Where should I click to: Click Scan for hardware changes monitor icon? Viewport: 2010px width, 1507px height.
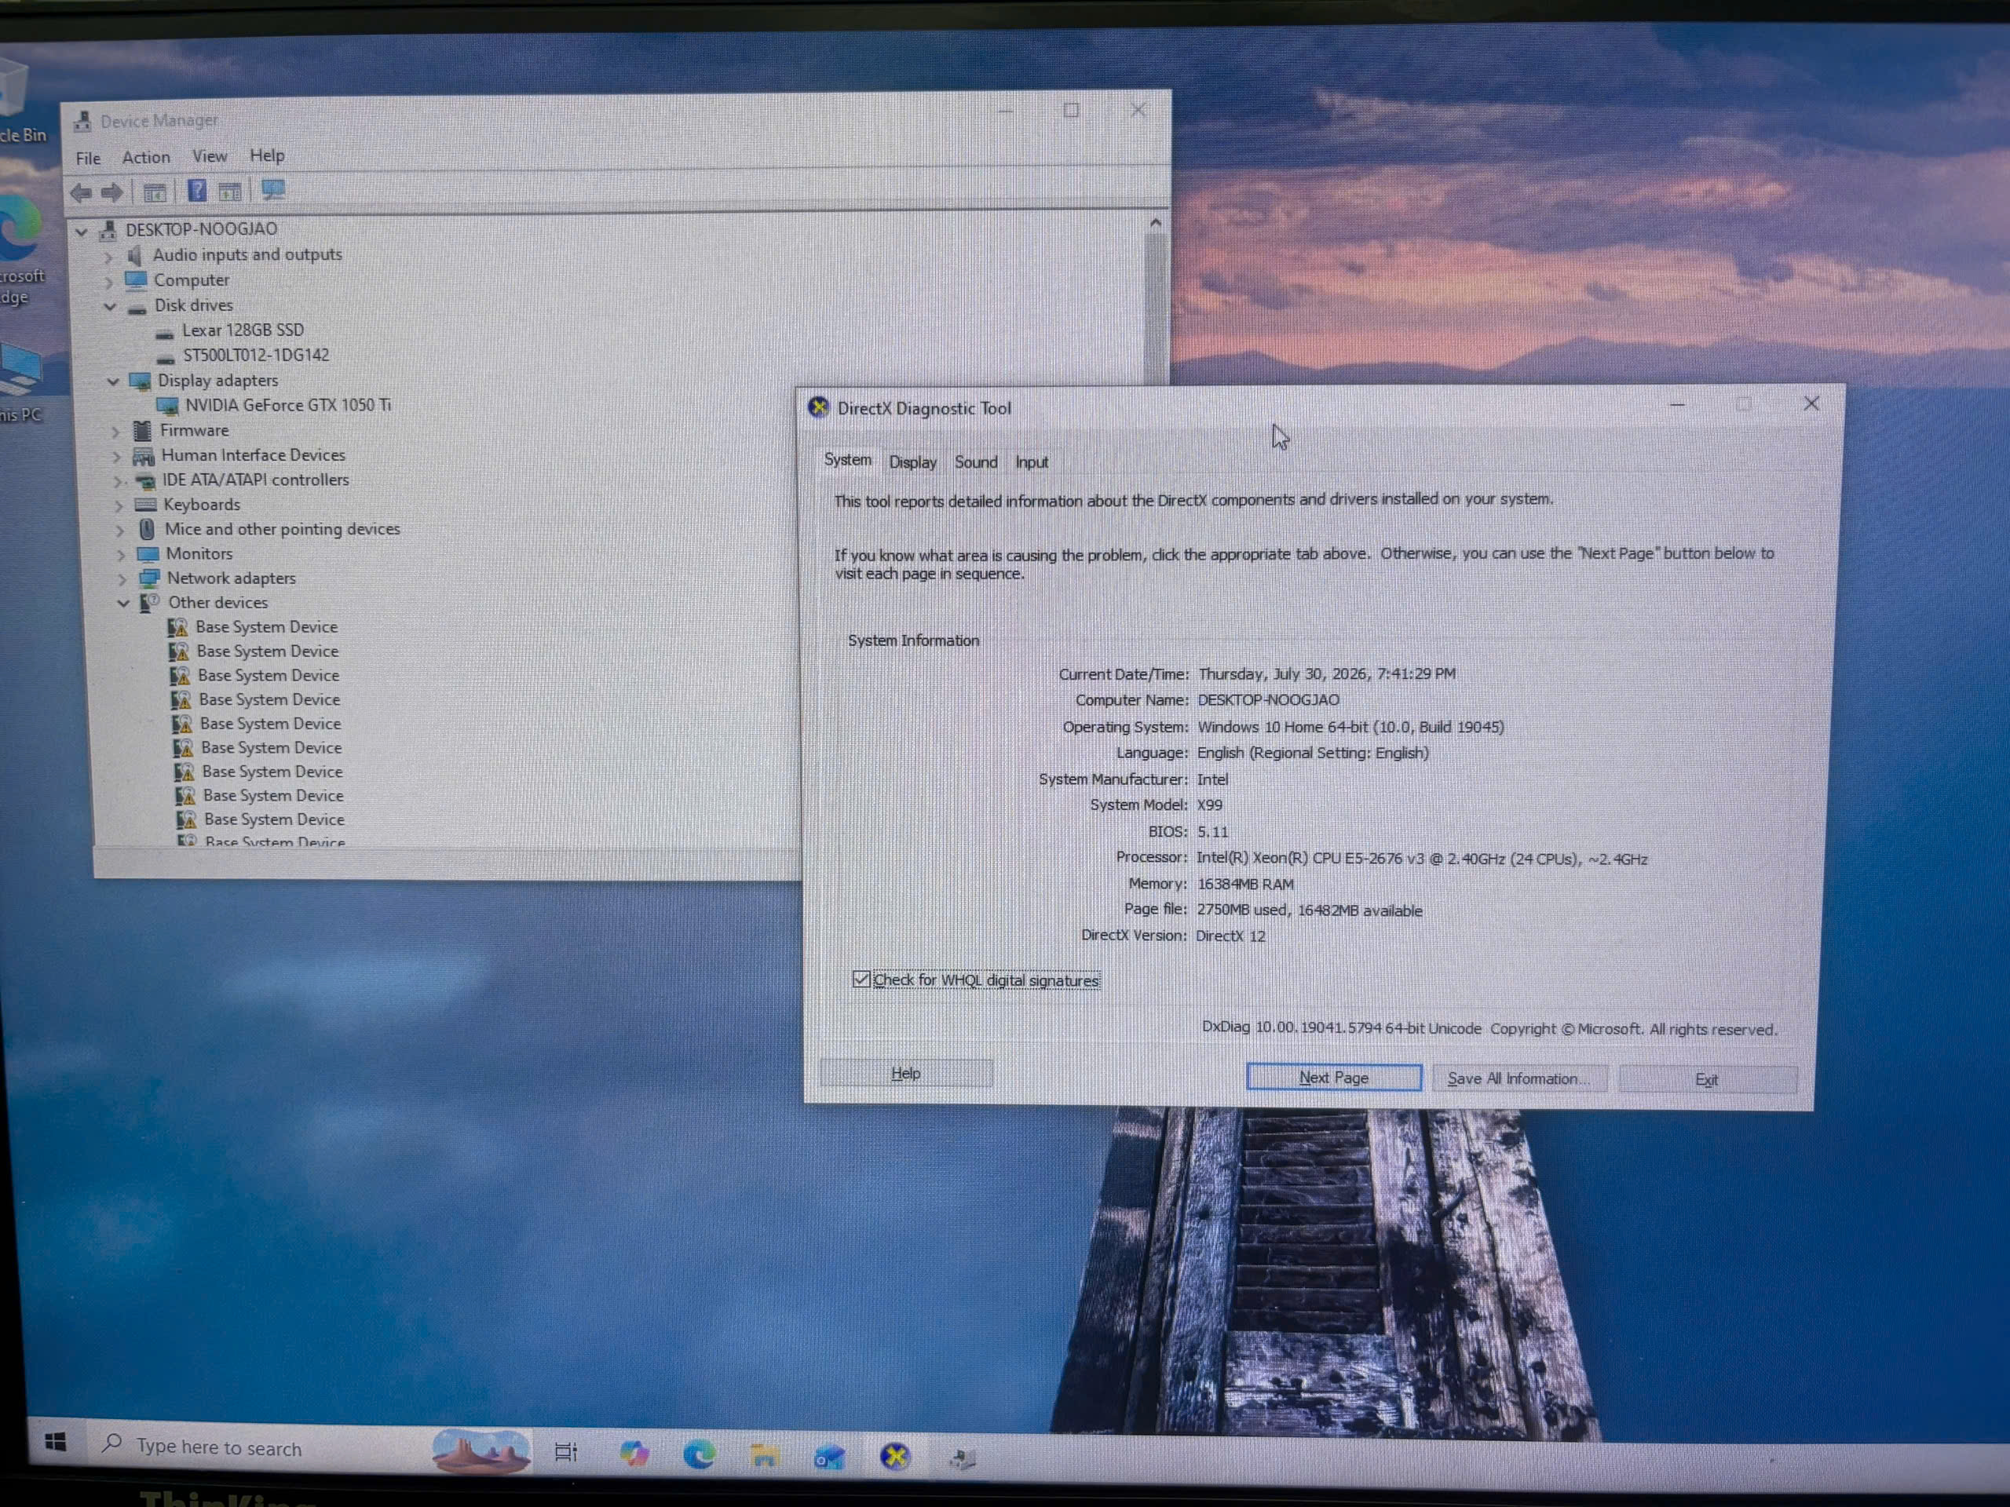[272, 190]
